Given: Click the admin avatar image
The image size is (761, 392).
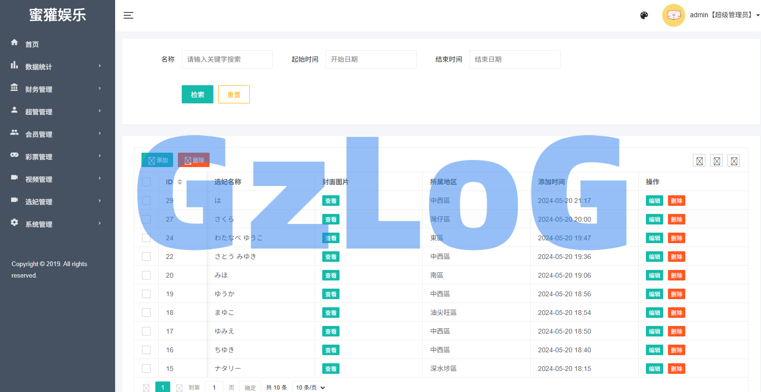Looking at the screenshot, I should pos(673,15).
